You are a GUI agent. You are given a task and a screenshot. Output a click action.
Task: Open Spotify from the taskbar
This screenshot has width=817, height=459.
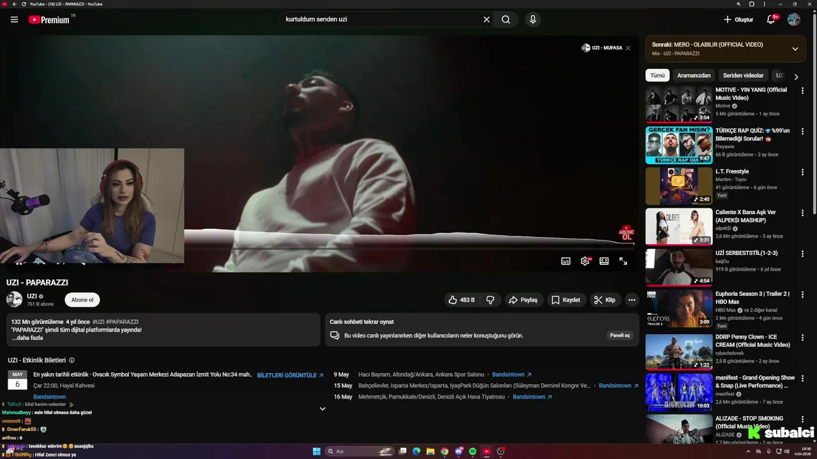tap(472, 451)
